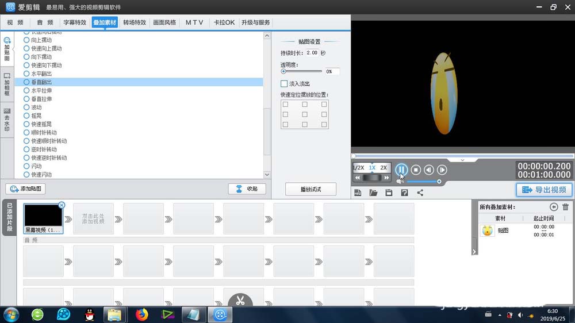The height and width of the screenshot is (323, 575).
Task: Adjust the 透明度 transparency slider
Action: 283,71
